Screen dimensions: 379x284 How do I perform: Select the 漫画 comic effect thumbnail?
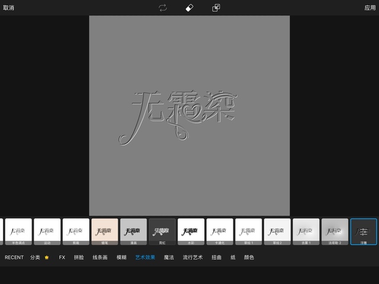point(133,231)
